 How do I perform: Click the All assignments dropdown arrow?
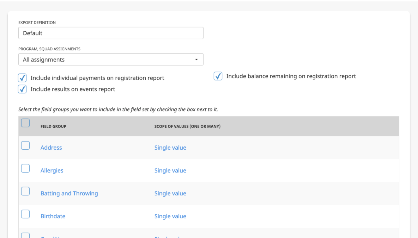pyautogui.click(x=196, y=60)
